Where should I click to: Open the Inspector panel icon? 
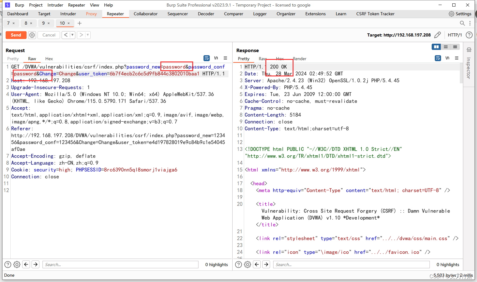(469, 50)
